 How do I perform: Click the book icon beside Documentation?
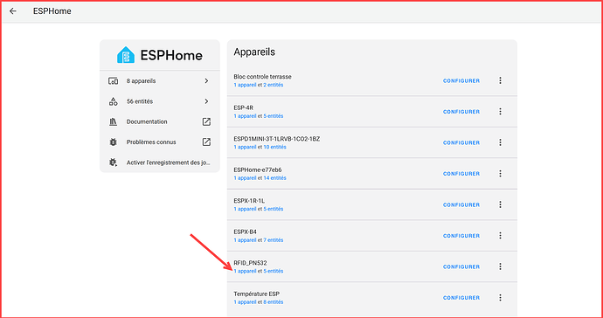113,122
